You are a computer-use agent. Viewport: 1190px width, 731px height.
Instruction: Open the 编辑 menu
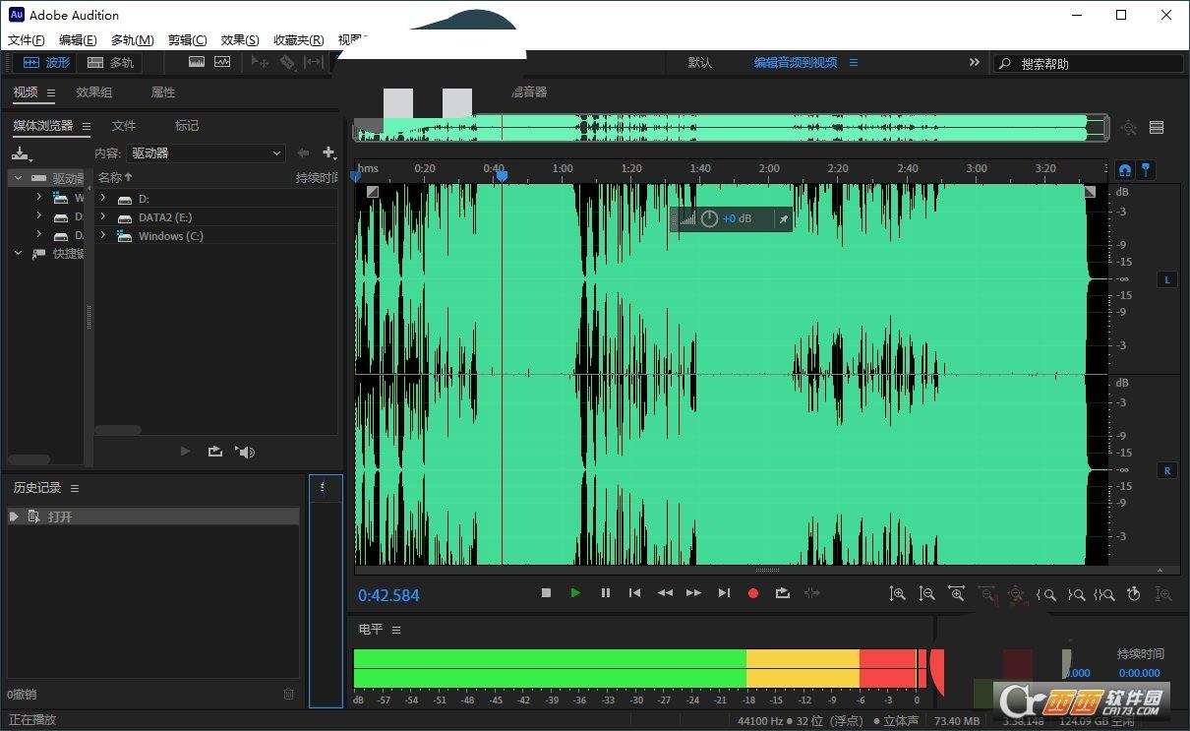[x=78, y=40]
